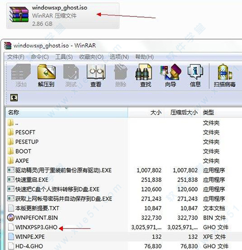Launch the 向导 (Wizard) icon
The height and width of the screenshot is (250, 242).
point(170,76)
